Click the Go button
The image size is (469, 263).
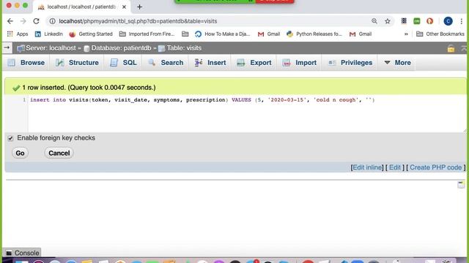point(20,153)
